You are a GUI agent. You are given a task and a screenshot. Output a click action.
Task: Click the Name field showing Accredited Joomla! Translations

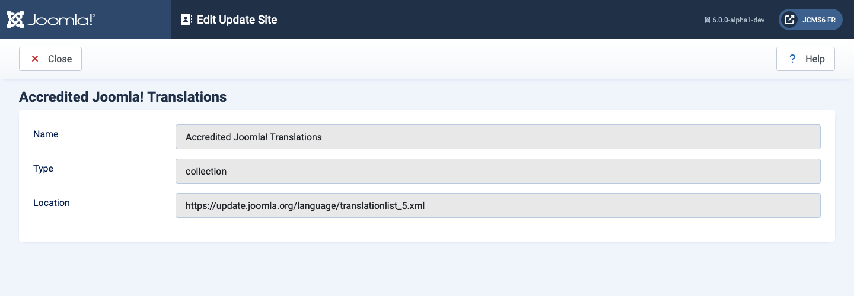click(x=498, y=137)
